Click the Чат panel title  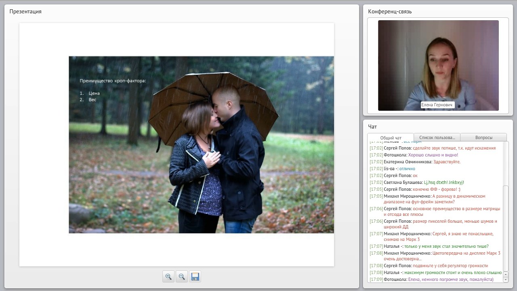click(x=372, y=127)
